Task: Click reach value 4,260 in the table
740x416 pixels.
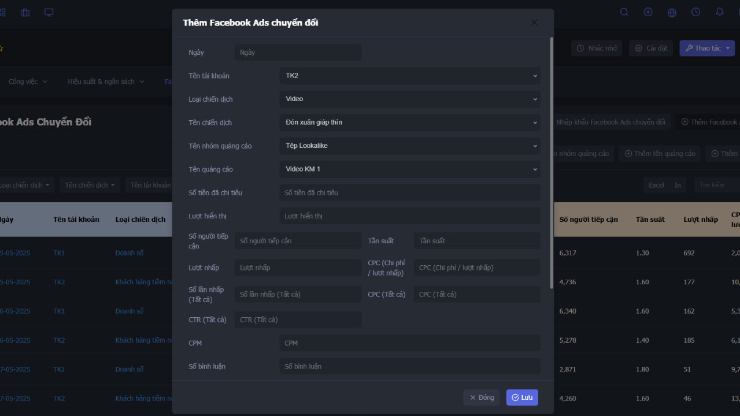Action: (568, 398)
